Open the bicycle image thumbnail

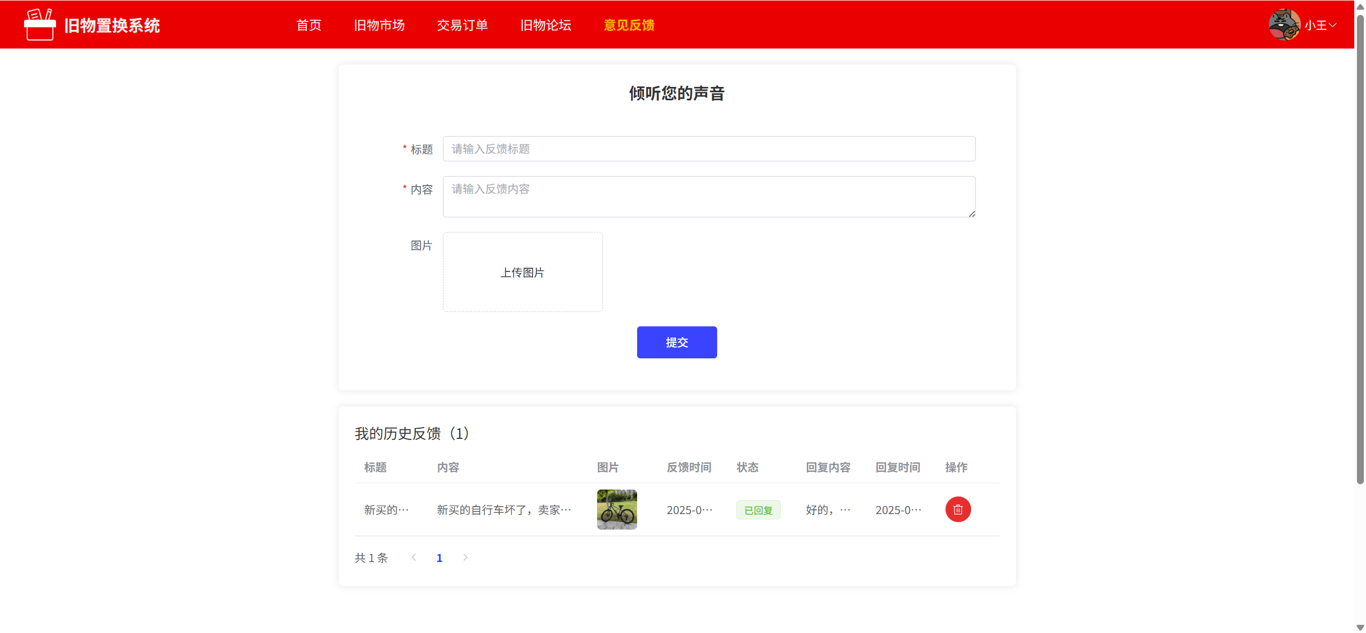[617, 510]
